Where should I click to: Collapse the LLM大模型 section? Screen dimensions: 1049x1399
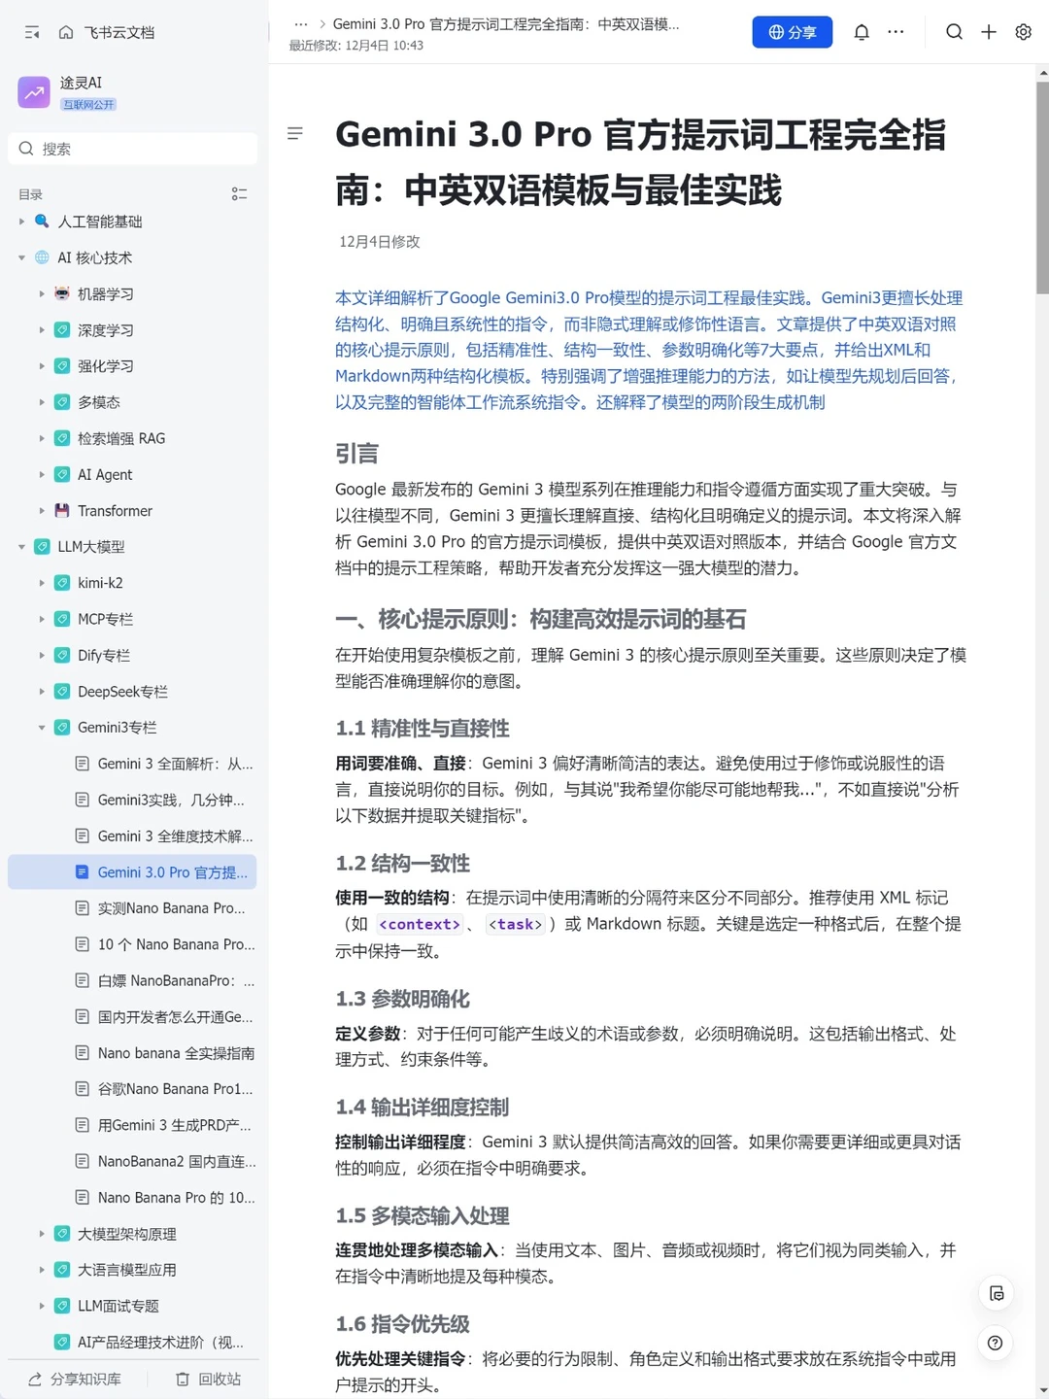tap(21, 546)
